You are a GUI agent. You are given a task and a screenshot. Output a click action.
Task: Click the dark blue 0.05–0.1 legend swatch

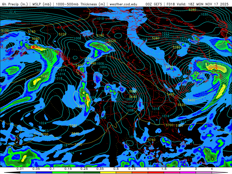(x=44, y=173)
